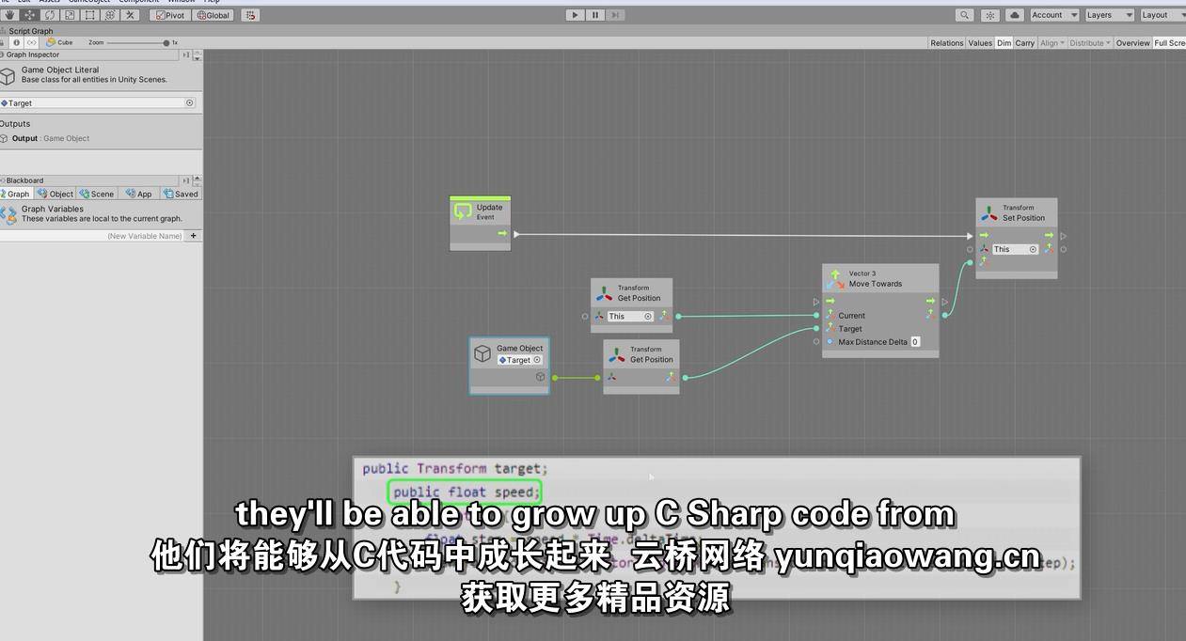Viewport: 1186px width, 641px height.
Task: Open Account dropdown
Action: pos(1054,15)
